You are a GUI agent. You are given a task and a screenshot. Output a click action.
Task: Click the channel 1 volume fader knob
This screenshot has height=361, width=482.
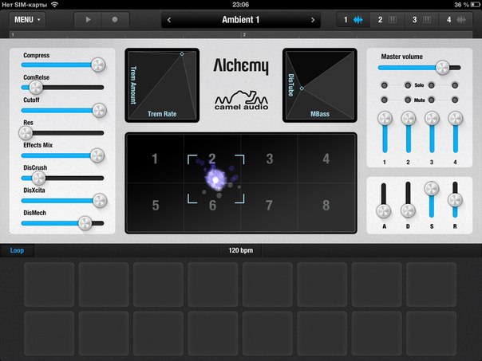pyautogui.click(x=385, y=119)
